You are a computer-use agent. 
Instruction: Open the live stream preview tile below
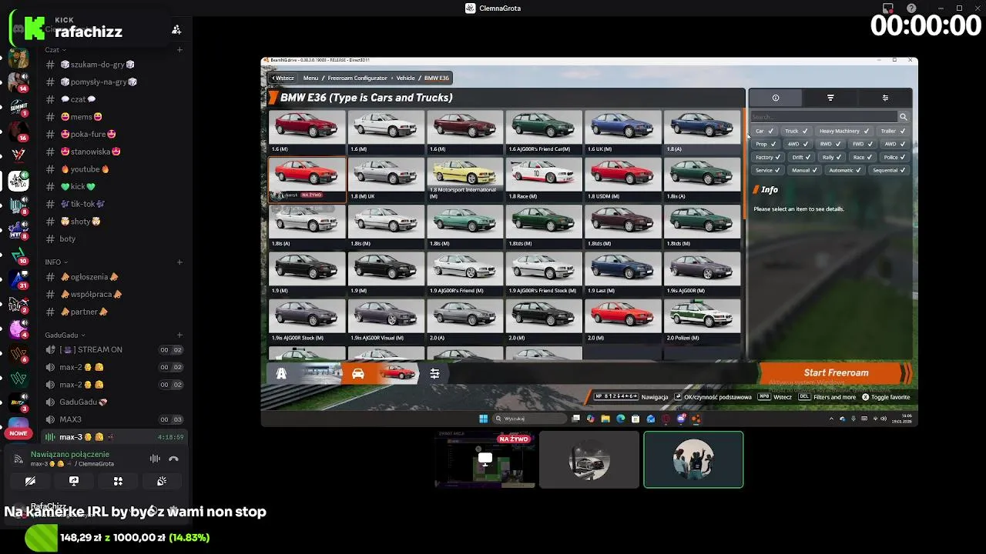[485, 459]
